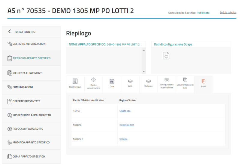Click the Documentazione di Gara icon
This screenshot has height=165, width=241.
pos(185,80)
